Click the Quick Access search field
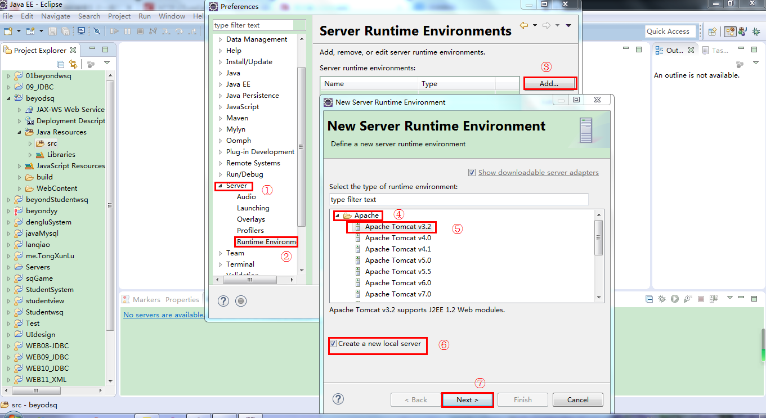The image size is (766, 418). 671,32
